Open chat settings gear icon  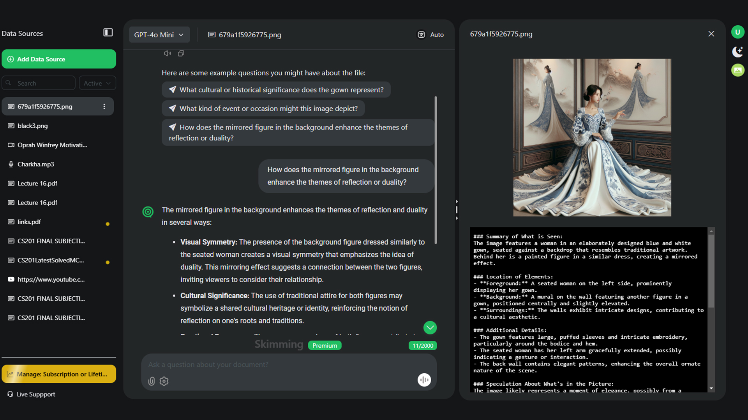click(x=164, y=381)
